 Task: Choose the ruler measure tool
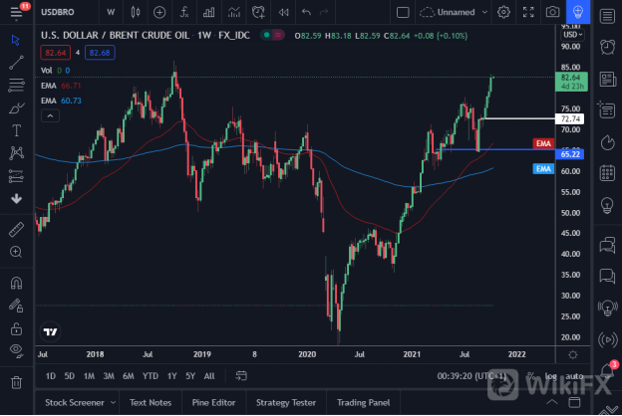point(16,230)
